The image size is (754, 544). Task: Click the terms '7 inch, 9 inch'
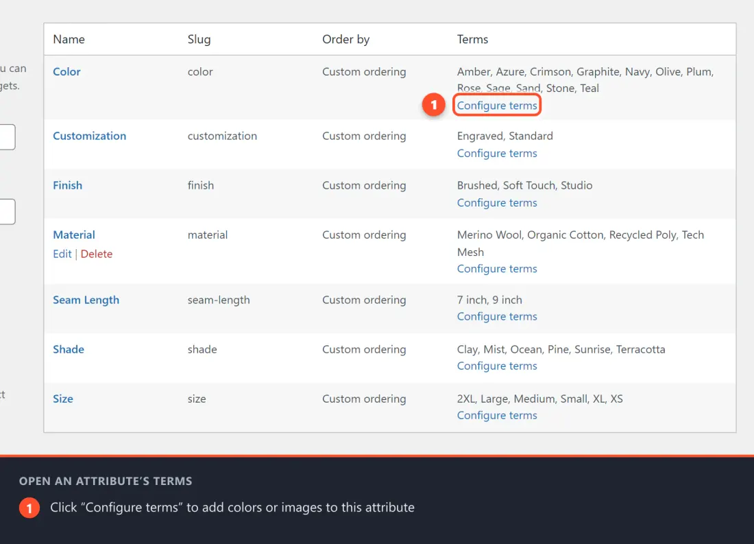click(x=489, y=300)
